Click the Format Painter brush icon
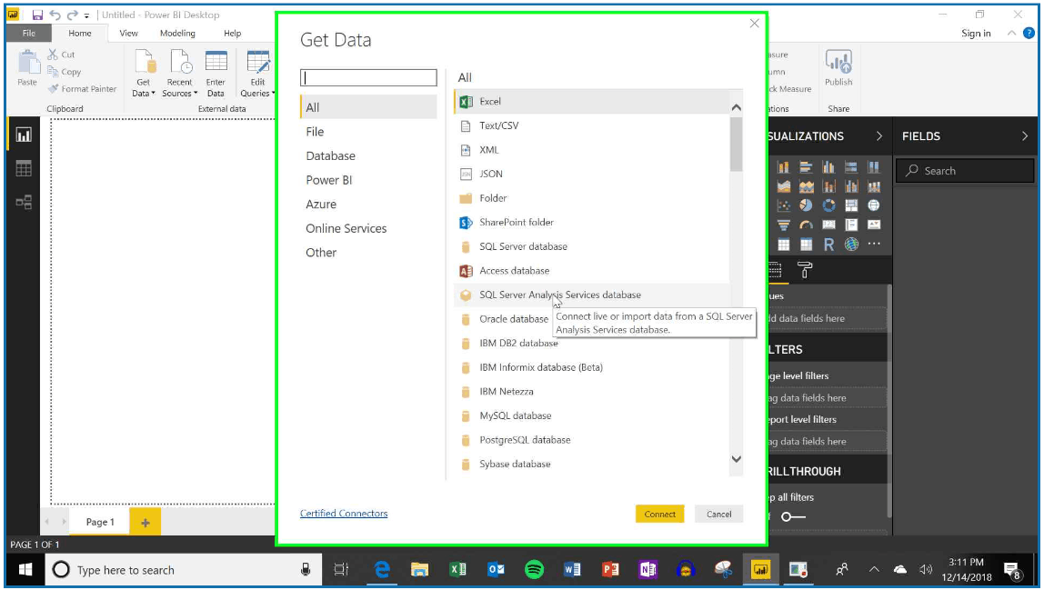The height and width of the screenshot is (590, 1044). click(x=54, y=88)
